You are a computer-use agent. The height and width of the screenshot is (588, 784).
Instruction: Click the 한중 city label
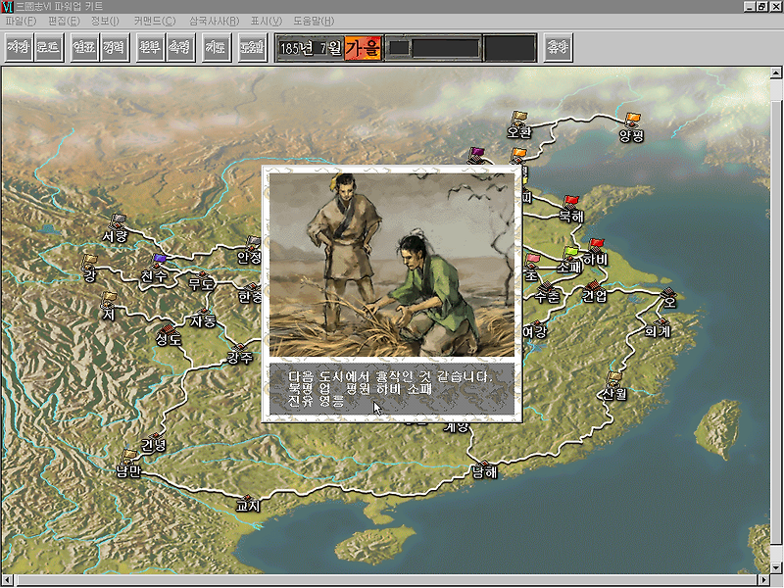[x=250, y=297]
